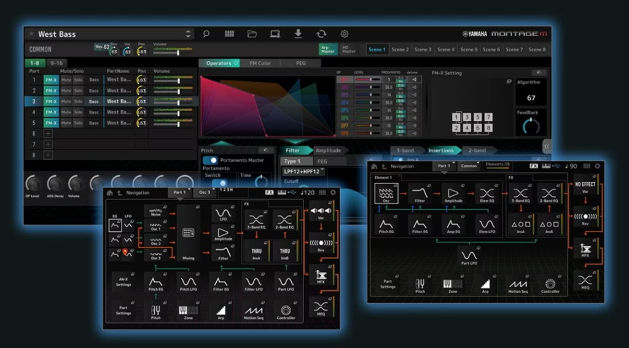Click the Arp Master button
The image size is (629, 348).
[327, 50]
